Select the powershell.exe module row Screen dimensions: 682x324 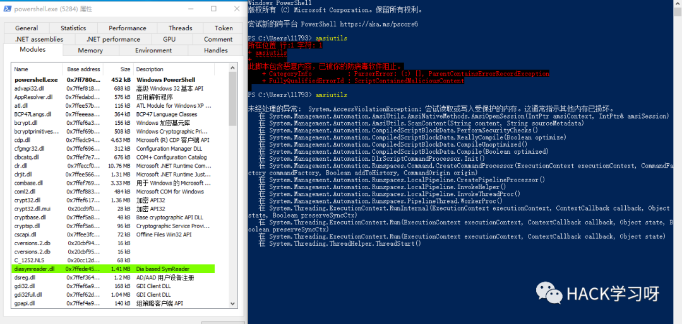click(113, 80)
